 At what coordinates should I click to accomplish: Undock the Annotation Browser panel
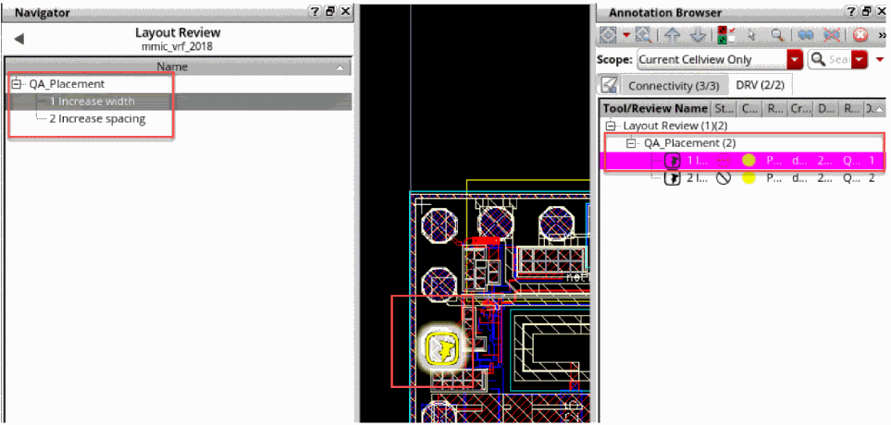pos(865,11)
